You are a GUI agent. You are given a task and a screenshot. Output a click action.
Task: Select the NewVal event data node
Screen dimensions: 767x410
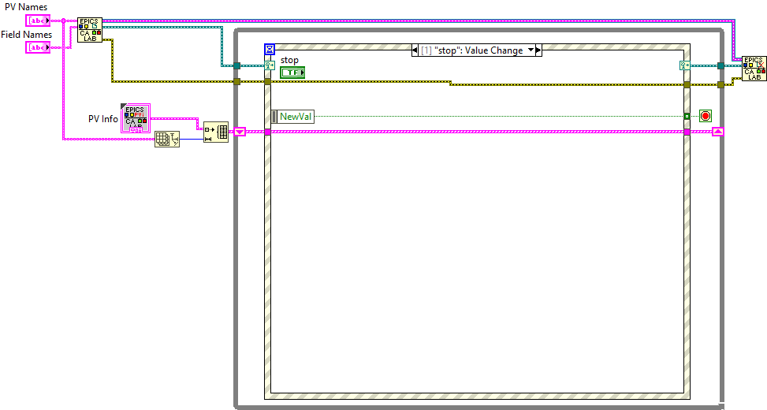(292, 117)
